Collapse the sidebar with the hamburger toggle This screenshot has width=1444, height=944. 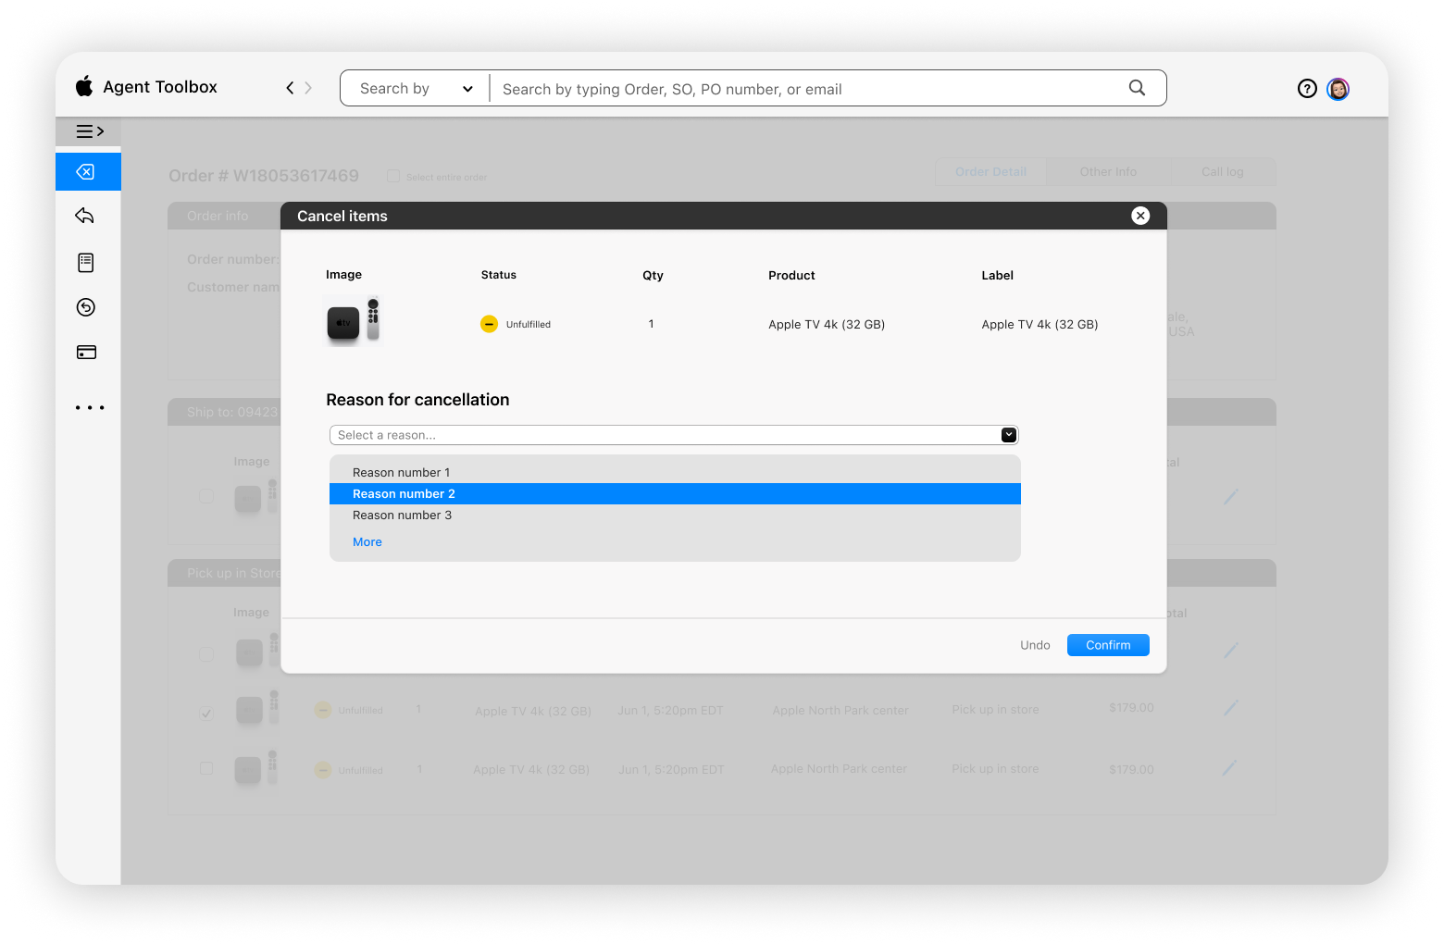(x=88, y=131)
